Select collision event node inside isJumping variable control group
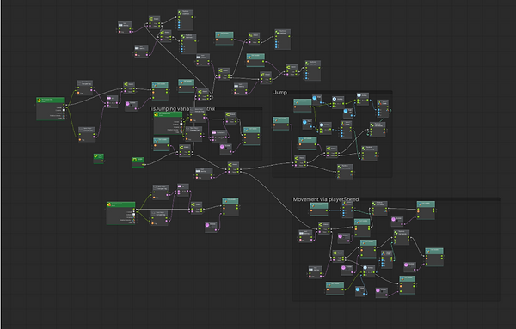Screen dimensions: 516x329 [x=168, y=123]
